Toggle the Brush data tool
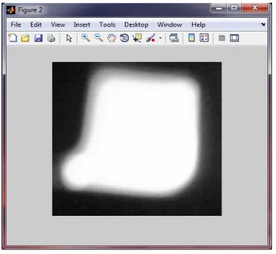This screenshot has width=276, height=254. [150, 38]
